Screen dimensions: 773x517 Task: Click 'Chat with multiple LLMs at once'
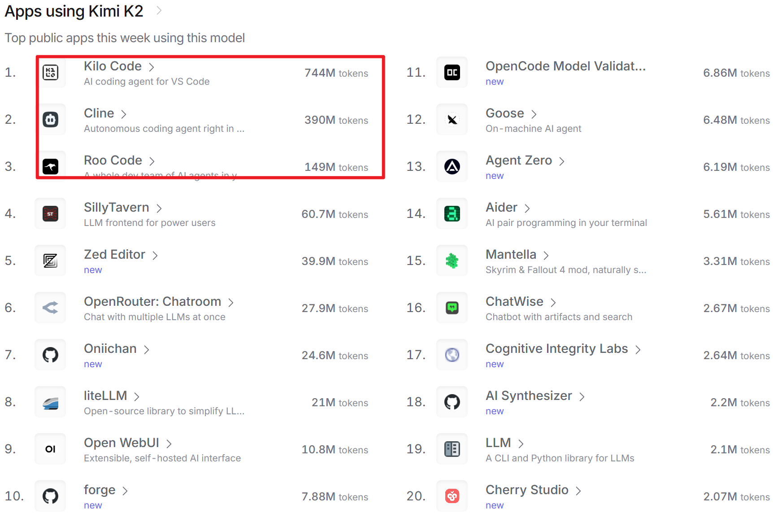[155, 317]
